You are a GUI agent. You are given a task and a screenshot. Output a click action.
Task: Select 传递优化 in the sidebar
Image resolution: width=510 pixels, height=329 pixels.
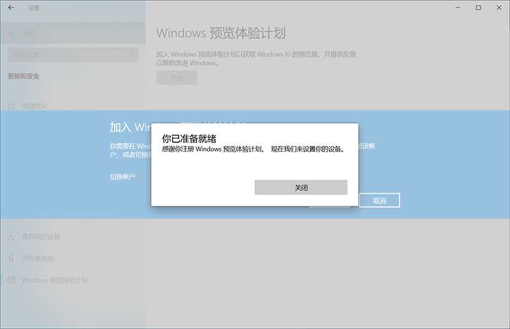click(35, 106)
